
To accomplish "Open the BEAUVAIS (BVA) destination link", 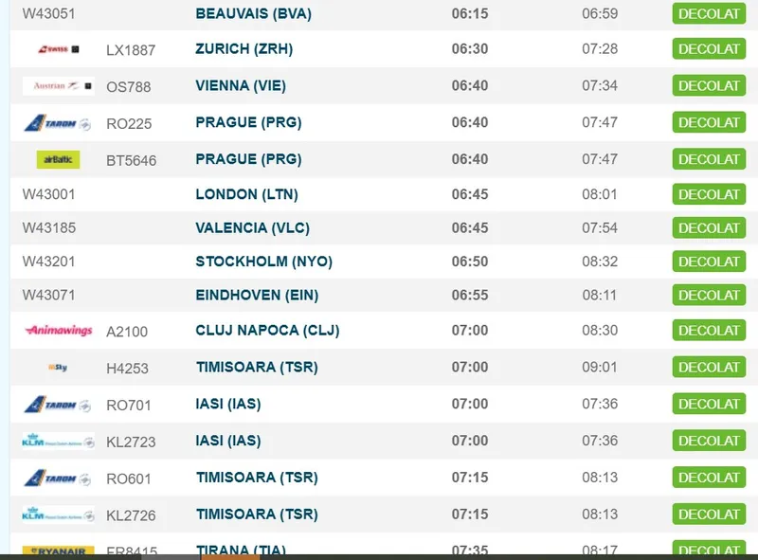I will [253, 14].
